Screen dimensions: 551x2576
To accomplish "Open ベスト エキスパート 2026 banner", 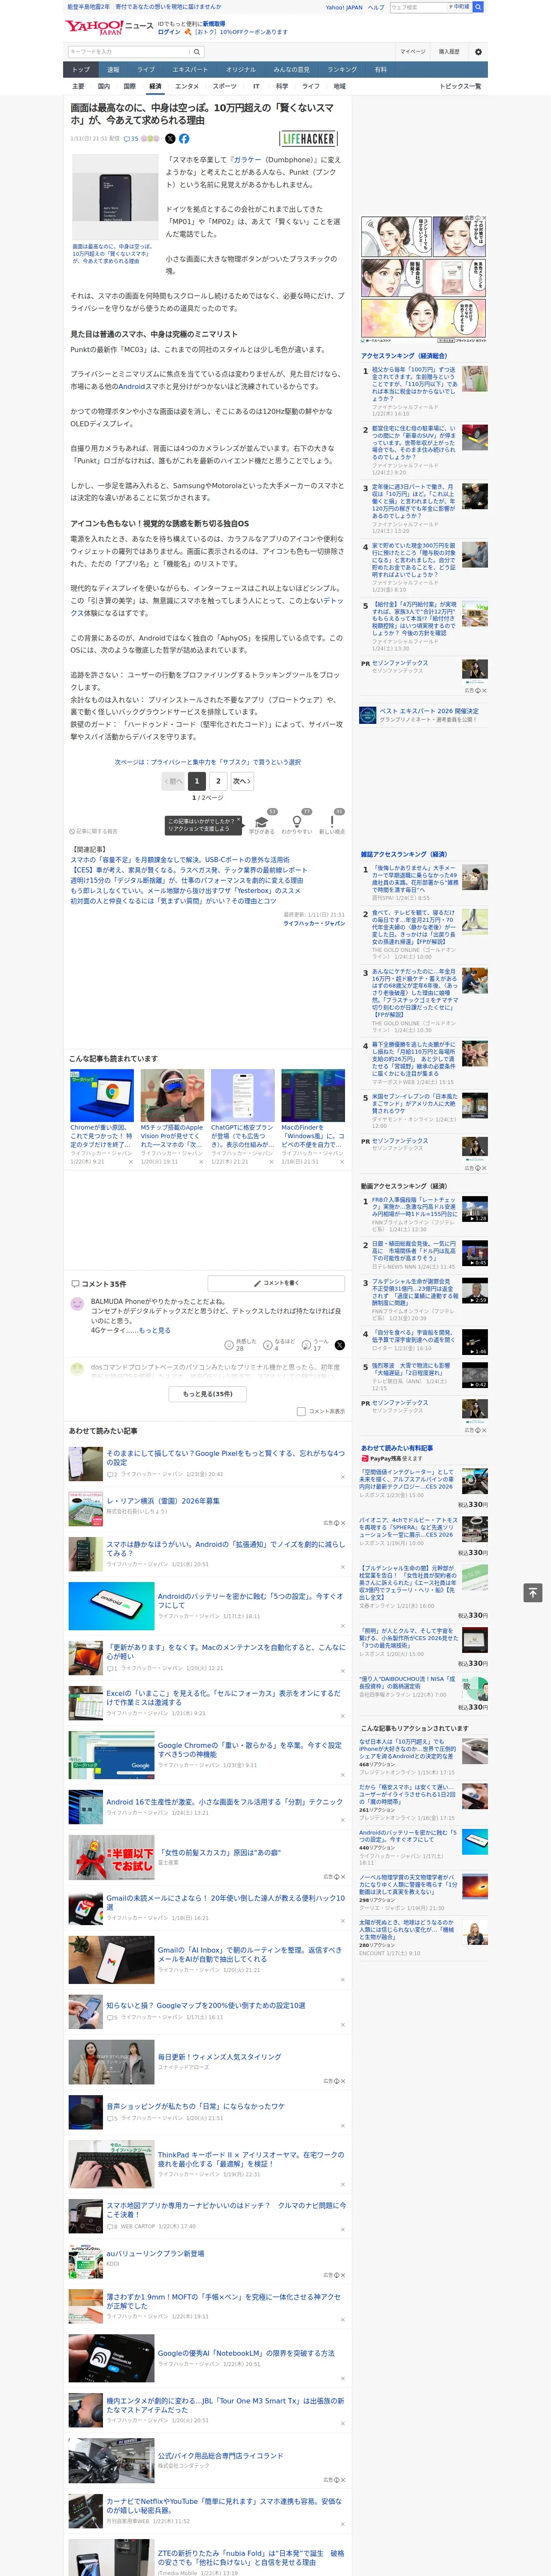I will (x=424, y=715).
